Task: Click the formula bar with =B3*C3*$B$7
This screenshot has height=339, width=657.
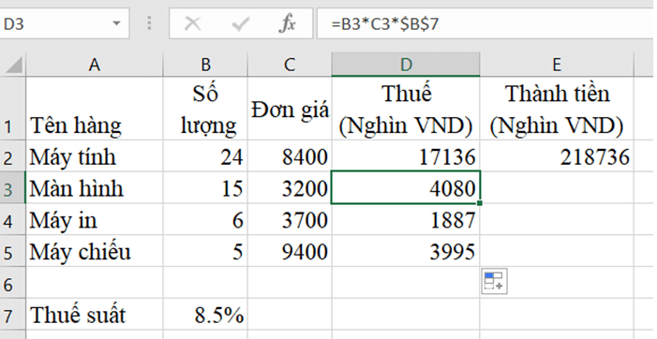Action: tap(486, 23)
